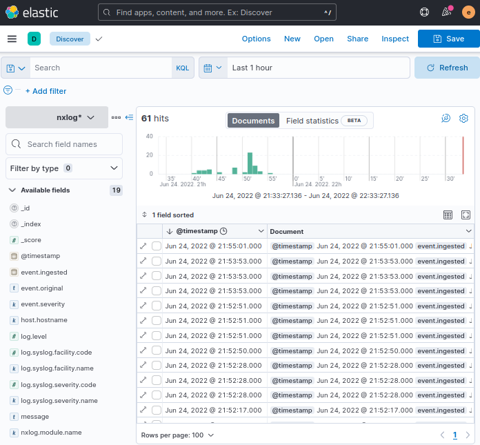Open the hamburger navigation menu

tap(12, 39)
